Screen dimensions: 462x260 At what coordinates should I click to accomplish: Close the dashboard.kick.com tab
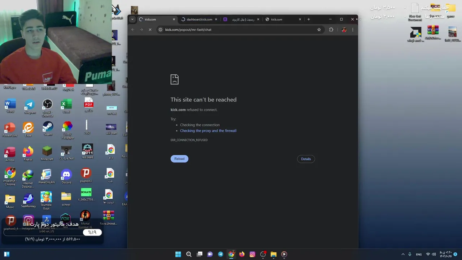tap(216, 19)
